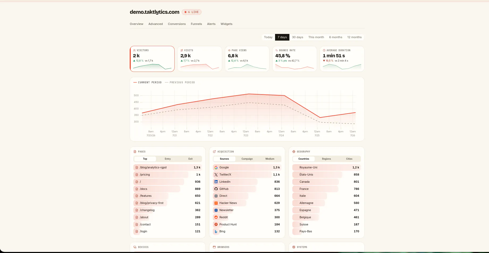Select the 12 months range
Viewport: 489px width, 253px height.
pyautogui.click(x=355, y=37)
